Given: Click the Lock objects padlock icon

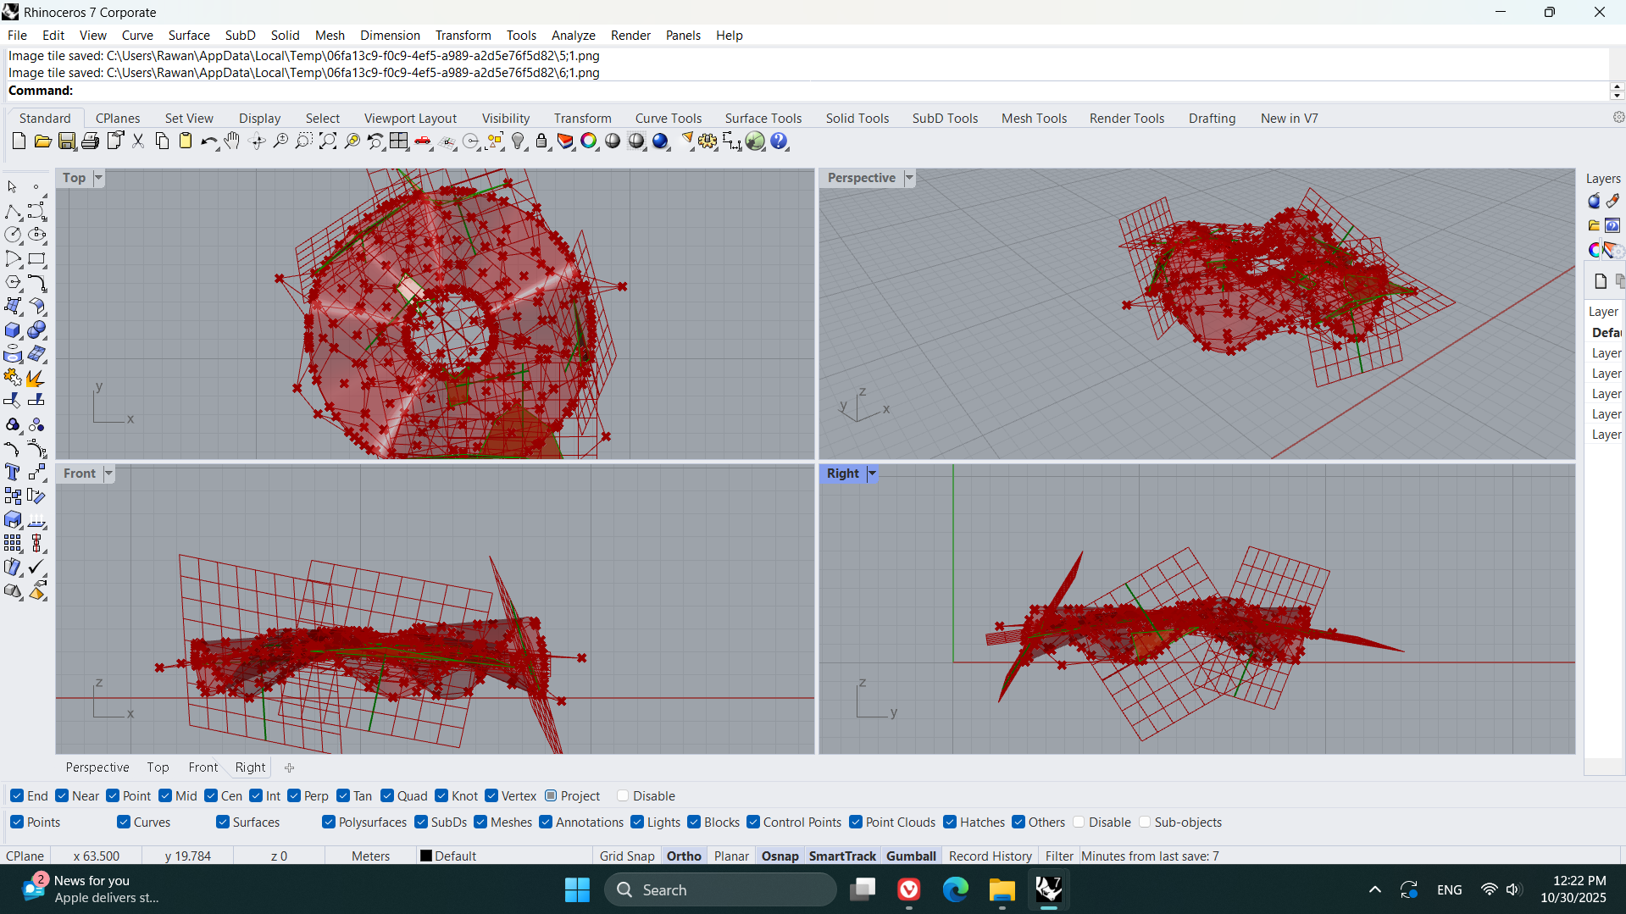Looking at the screenshot, I should coord(541,141).
